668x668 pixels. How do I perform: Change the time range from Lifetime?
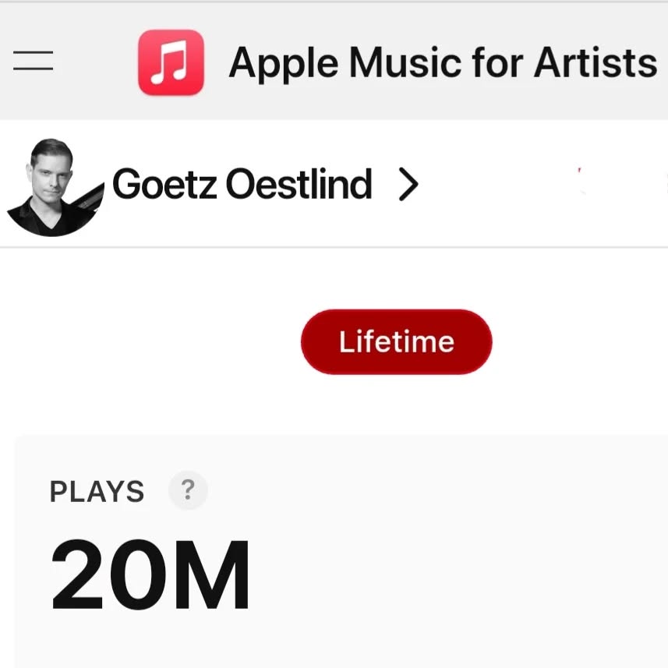click(x=396, y=341)
